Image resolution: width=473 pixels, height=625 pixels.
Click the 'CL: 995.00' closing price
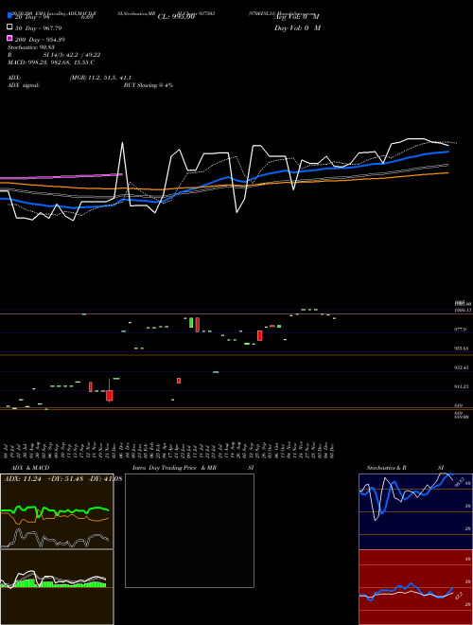point(176,17)
